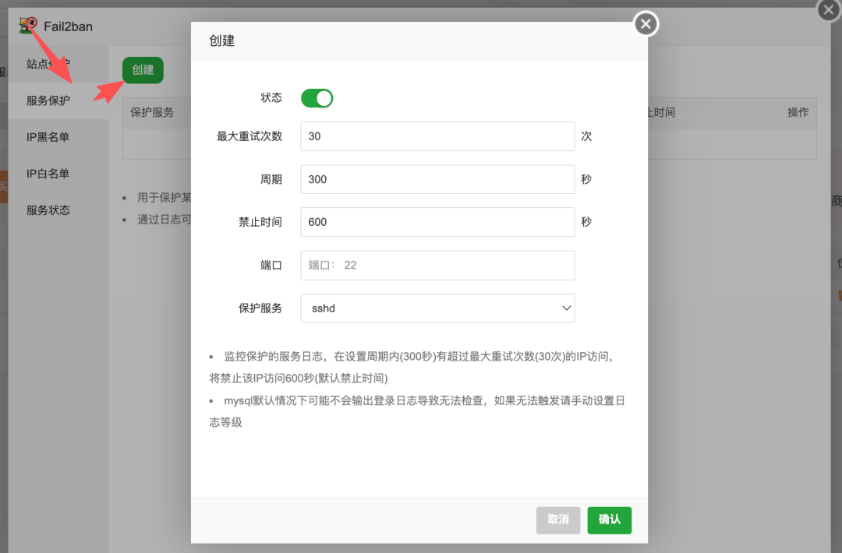Click the 操作 column header
The image size is (842, 553).
[x=798, y=112]
